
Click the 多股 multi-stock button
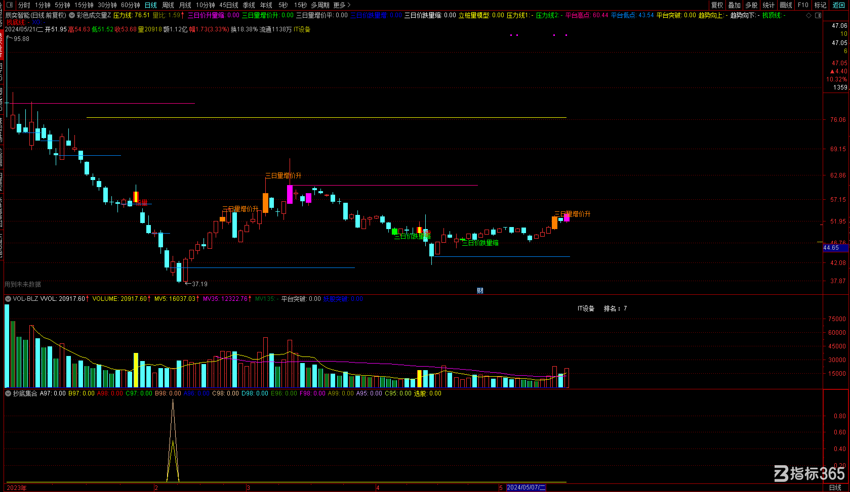[x=751, y=5]
